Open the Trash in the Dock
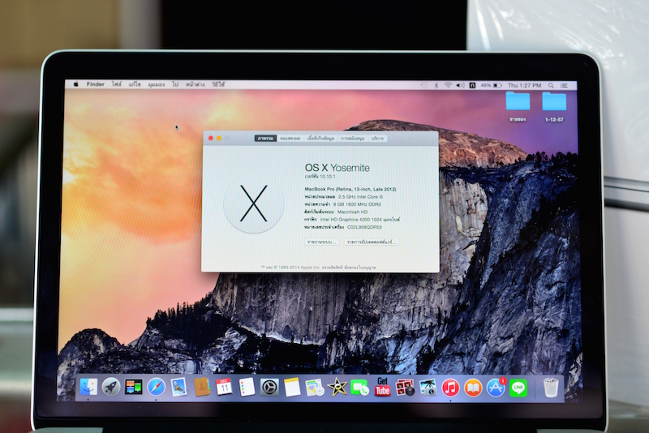This screenshot has width=649, height=433. (x=551, y=388)
